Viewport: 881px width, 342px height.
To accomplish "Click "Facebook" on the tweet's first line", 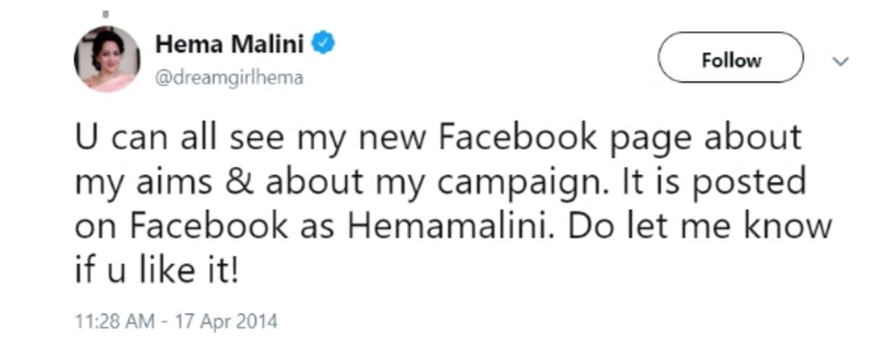I will 514,137.
